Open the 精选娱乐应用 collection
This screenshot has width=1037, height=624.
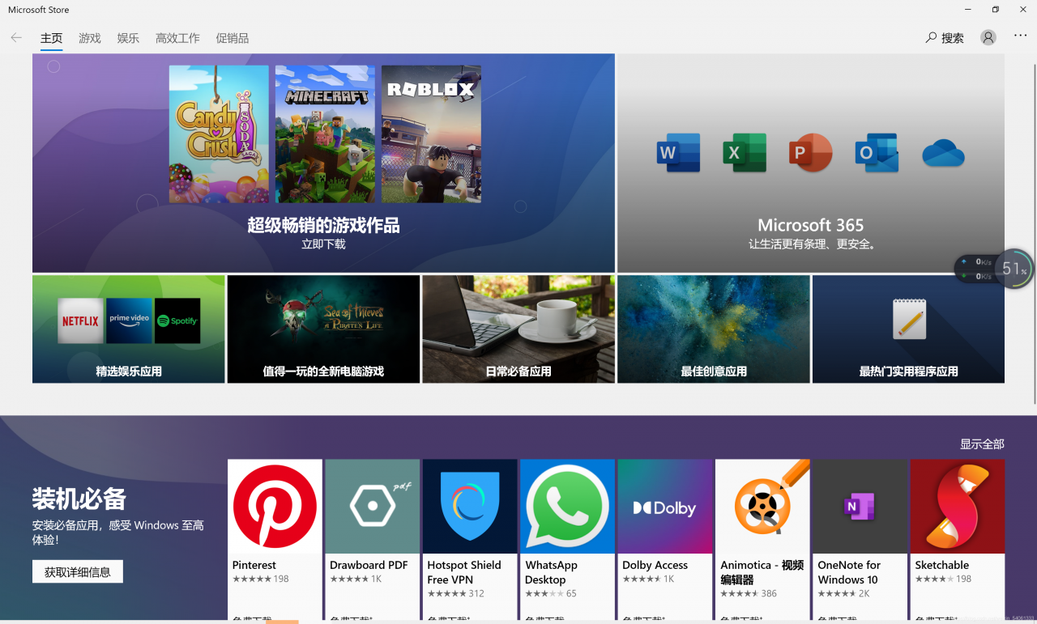129,329
